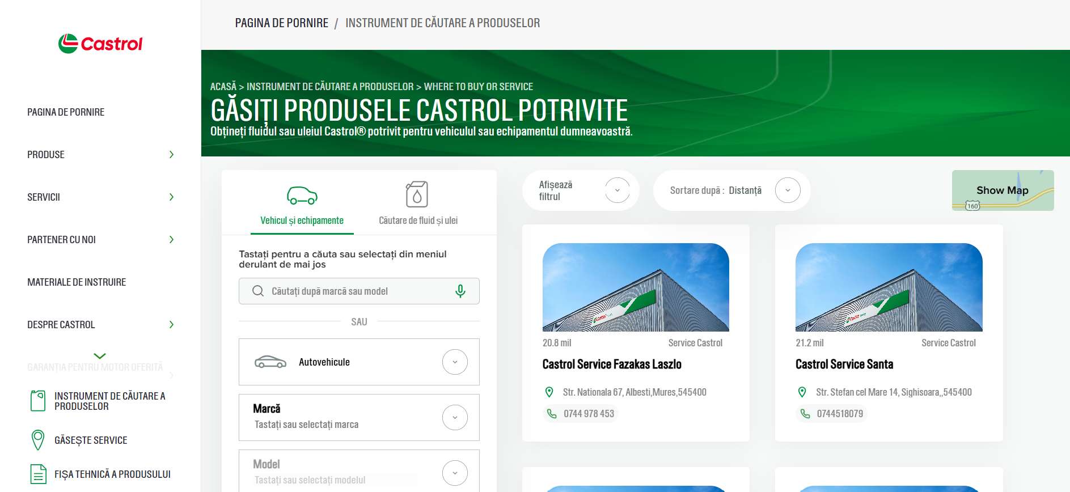Click the oil can product finder icon
This screenshot has width=1070, height=492.
pos(38,401)
